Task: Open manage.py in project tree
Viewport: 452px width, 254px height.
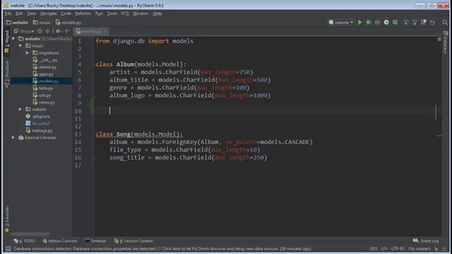Action: (x=40, y=131)
